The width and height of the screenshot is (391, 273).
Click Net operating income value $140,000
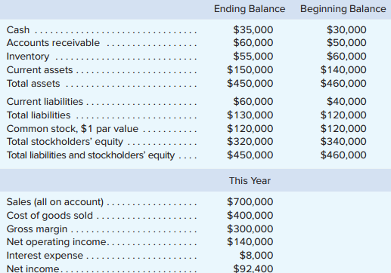coord(250,242)
